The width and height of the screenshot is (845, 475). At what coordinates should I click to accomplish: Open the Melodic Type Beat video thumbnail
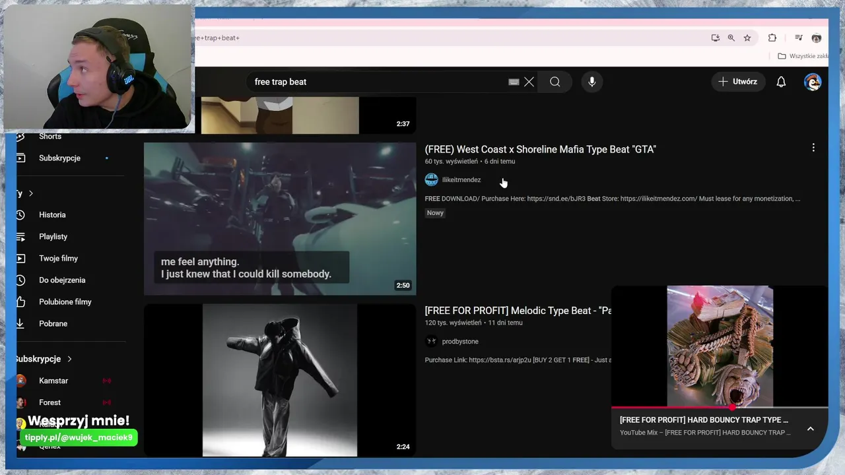click(x=280, y=380)
